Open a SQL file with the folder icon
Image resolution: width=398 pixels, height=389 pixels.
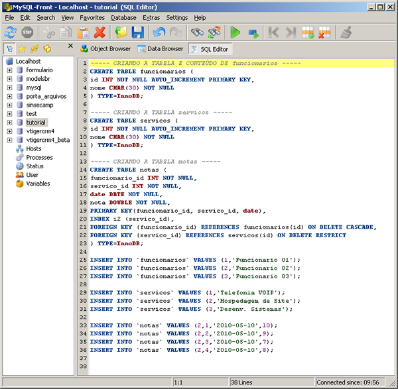pyautogui.click(x=121, y=32)
